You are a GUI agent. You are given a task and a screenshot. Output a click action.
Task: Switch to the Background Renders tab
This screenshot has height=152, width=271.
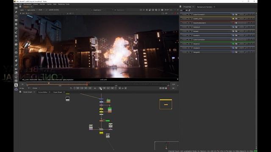click(x=205, y=7)
